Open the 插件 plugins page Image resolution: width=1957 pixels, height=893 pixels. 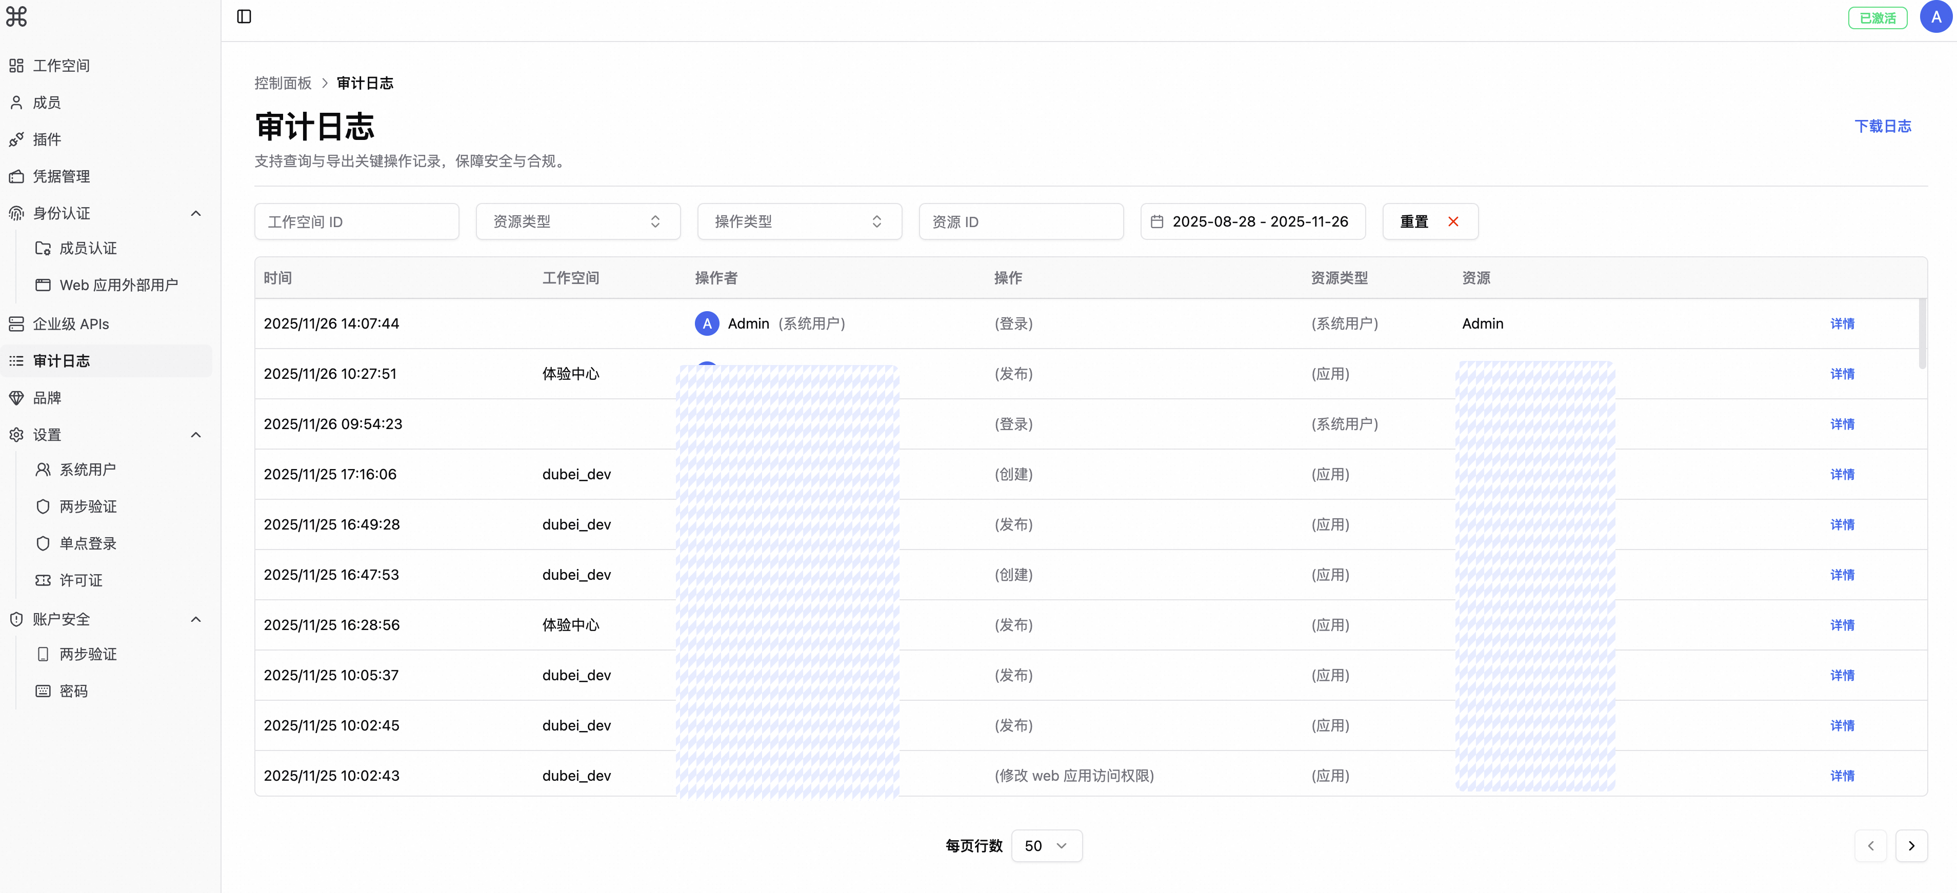point(47,140)
